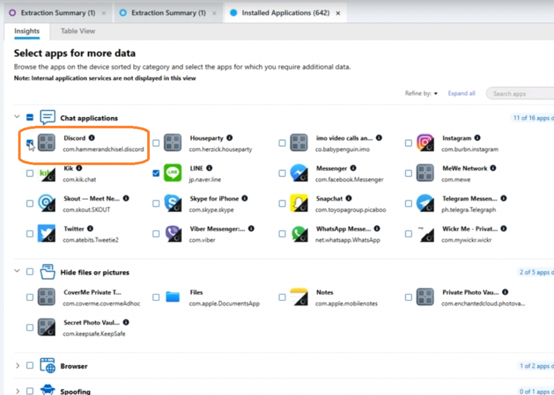Open the Refine by dropdown

pyautogui.click(x=421, y=93)
